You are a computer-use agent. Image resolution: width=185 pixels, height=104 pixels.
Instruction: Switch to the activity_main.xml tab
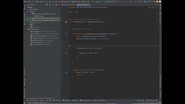(x=69, y=5)
